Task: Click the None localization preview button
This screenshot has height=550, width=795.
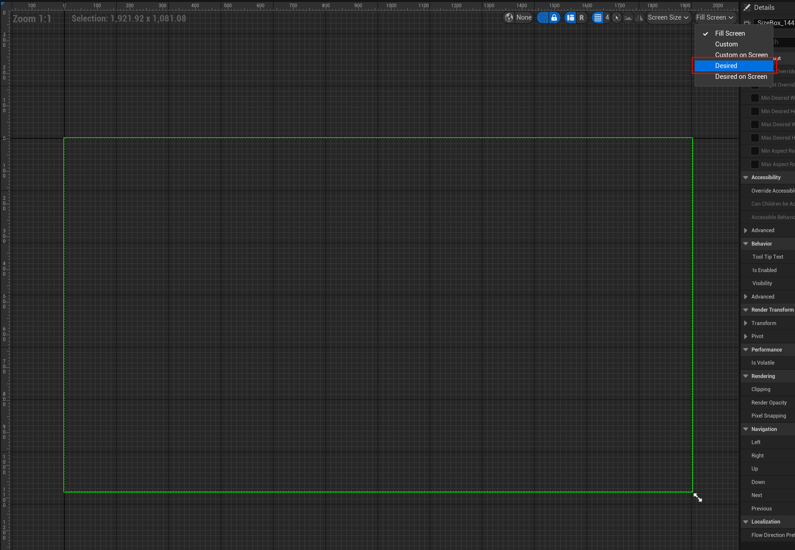Action: coord(524,18)
